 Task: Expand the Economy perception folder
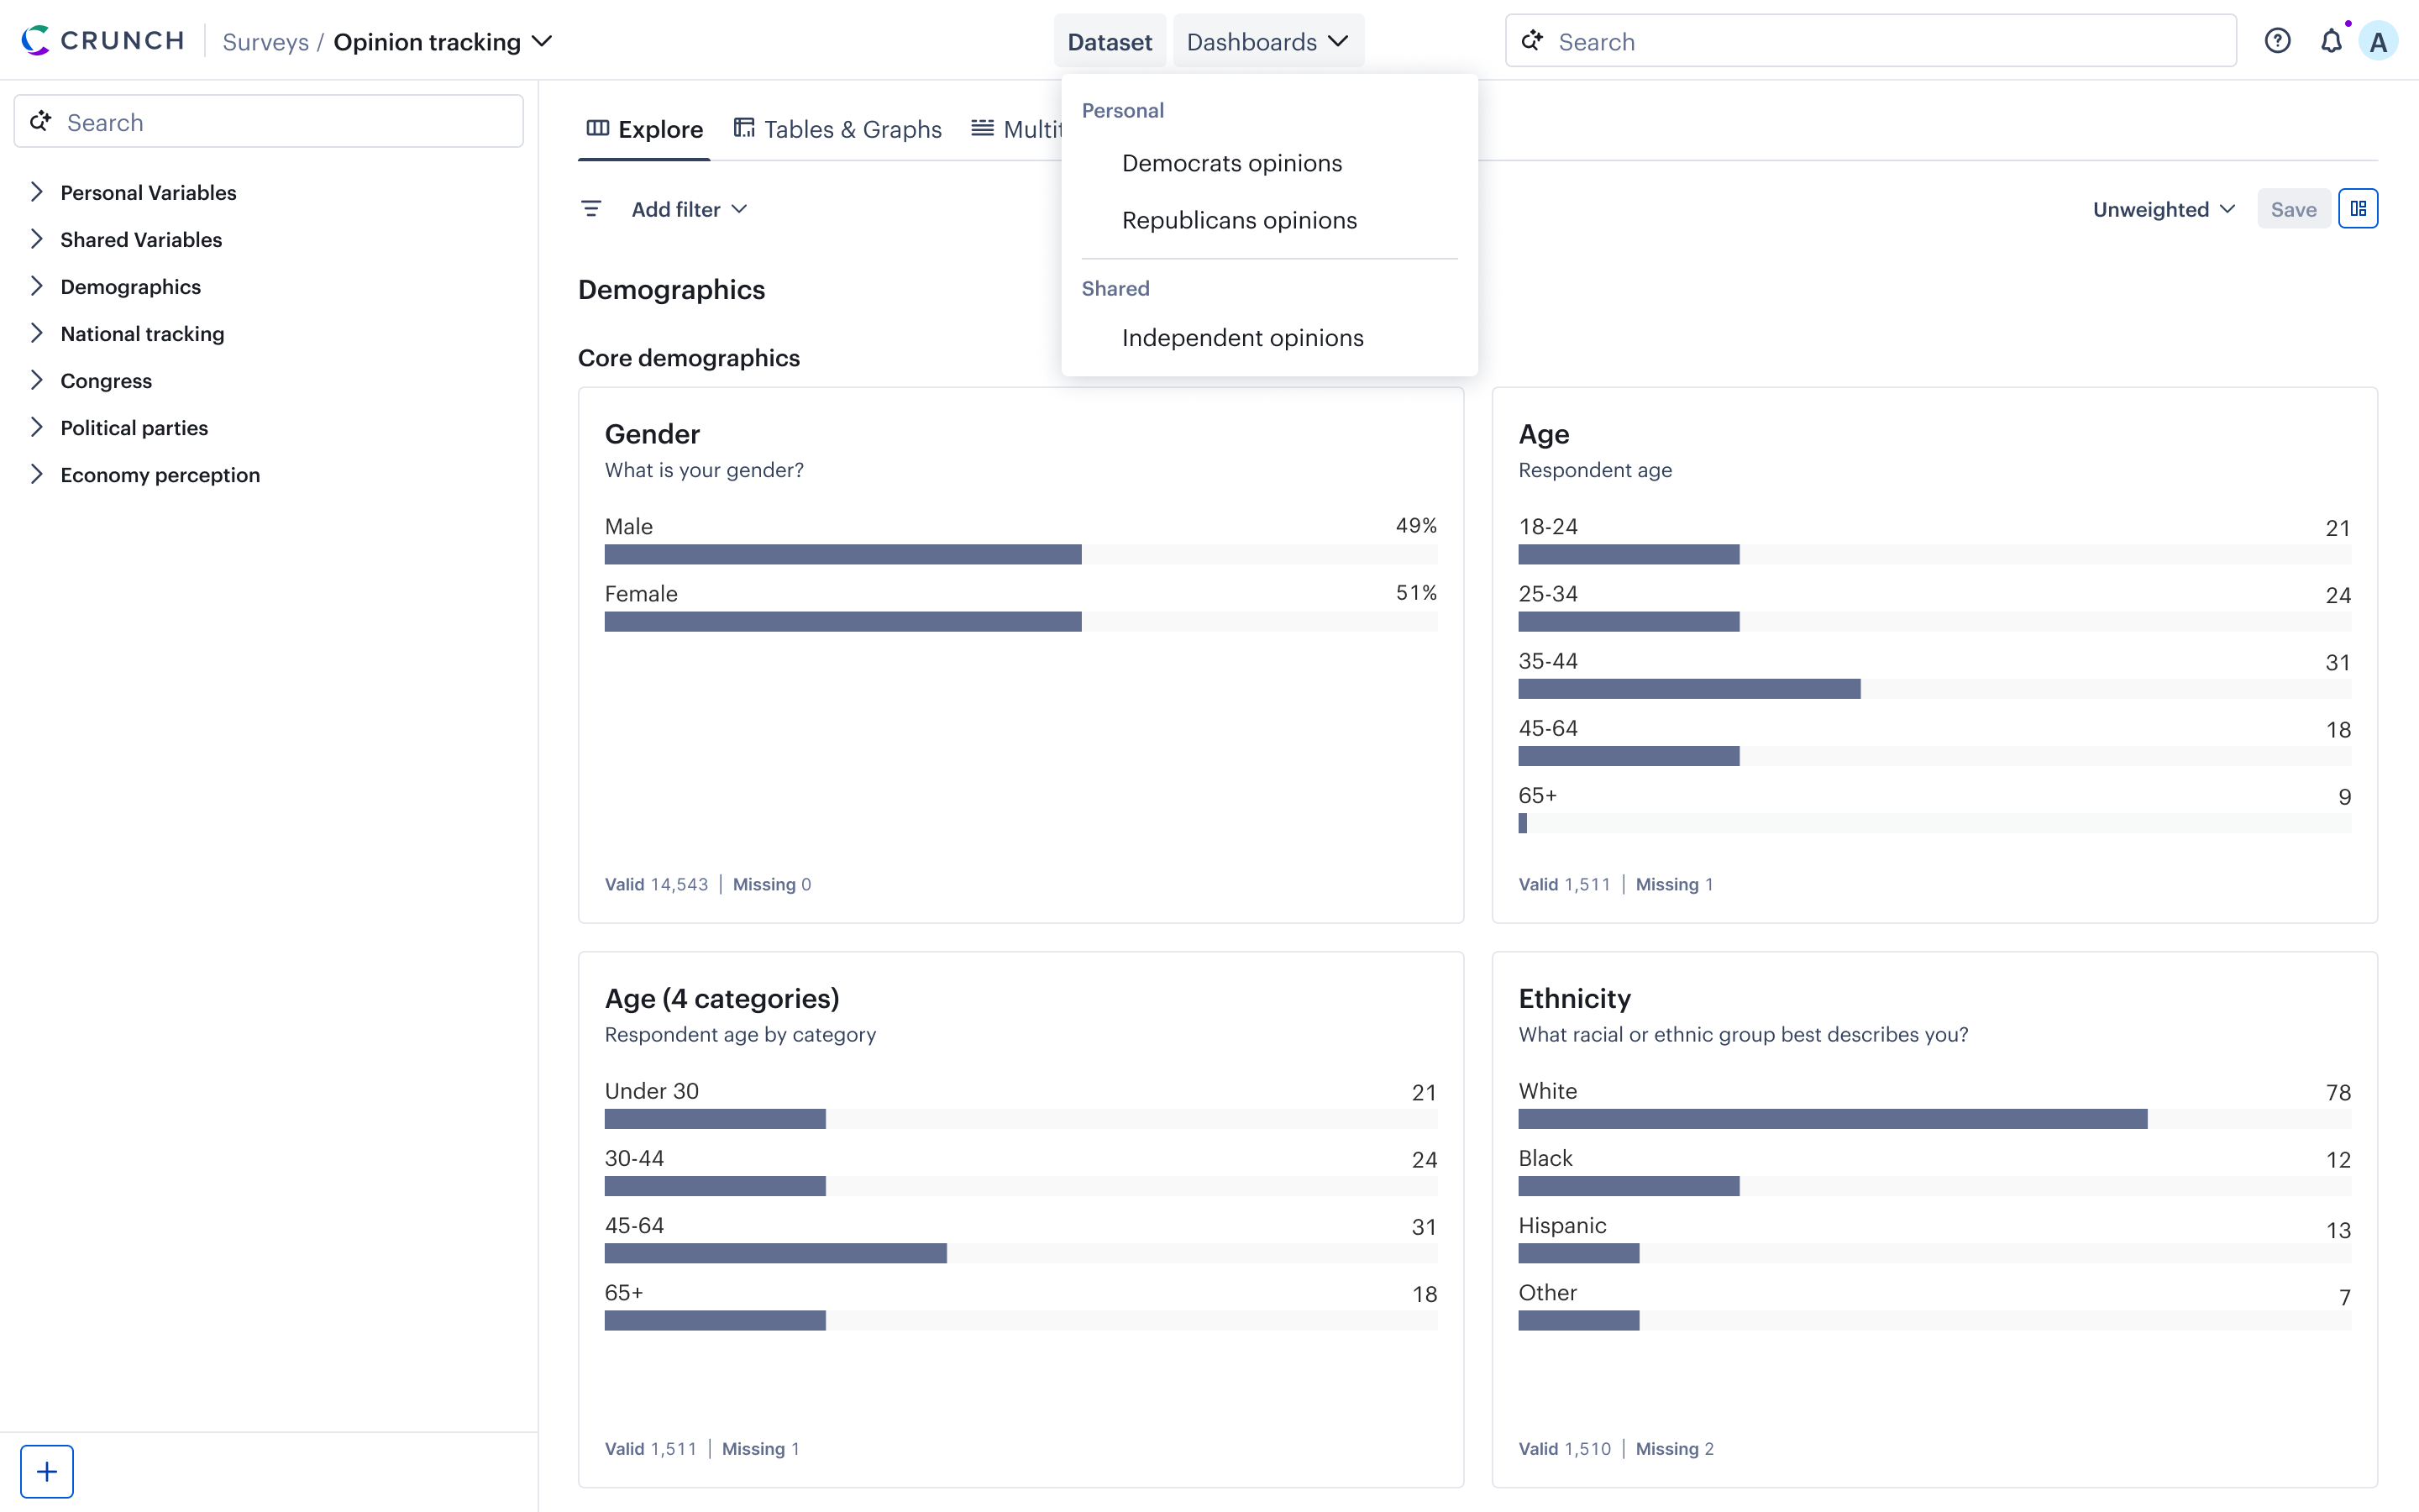click(x=37, y=474)
